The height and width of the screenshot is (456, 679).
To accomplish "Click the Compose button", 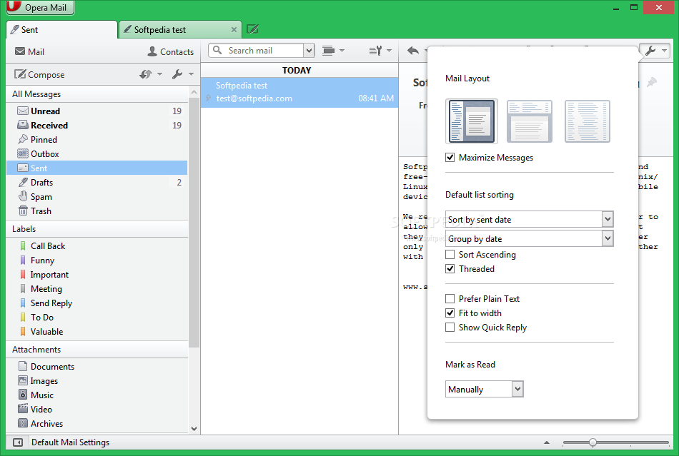I will pyautogui.click(x=39, y=74).
